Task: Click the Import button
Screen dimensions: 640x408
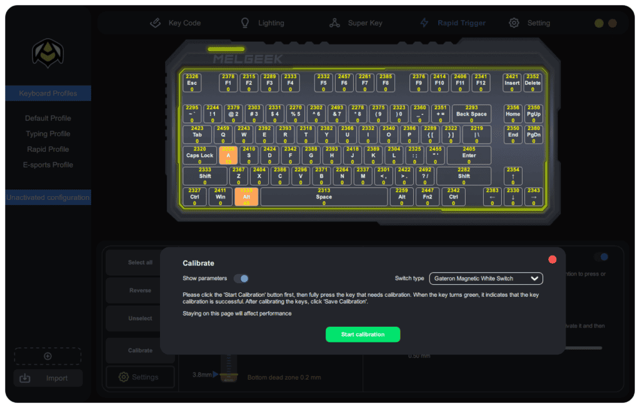Action: [47, 378]
